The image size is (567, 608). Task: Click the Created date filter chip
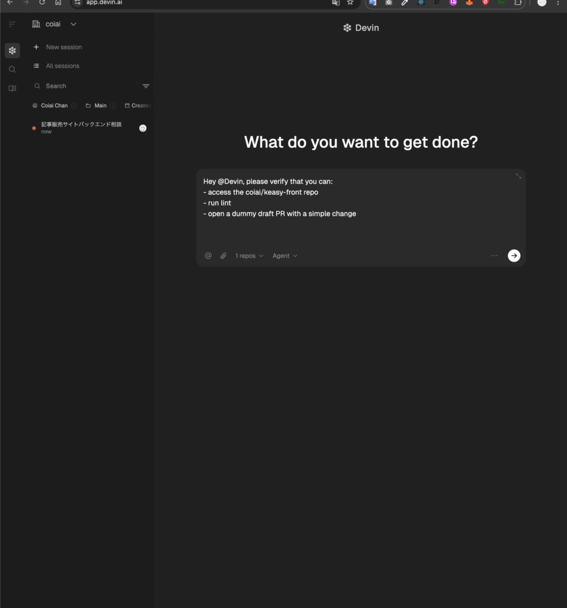click(138, 106)
